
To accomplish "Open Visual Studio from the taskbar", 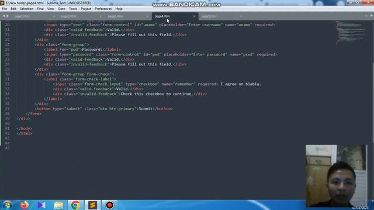I will (x=41, y=205).
